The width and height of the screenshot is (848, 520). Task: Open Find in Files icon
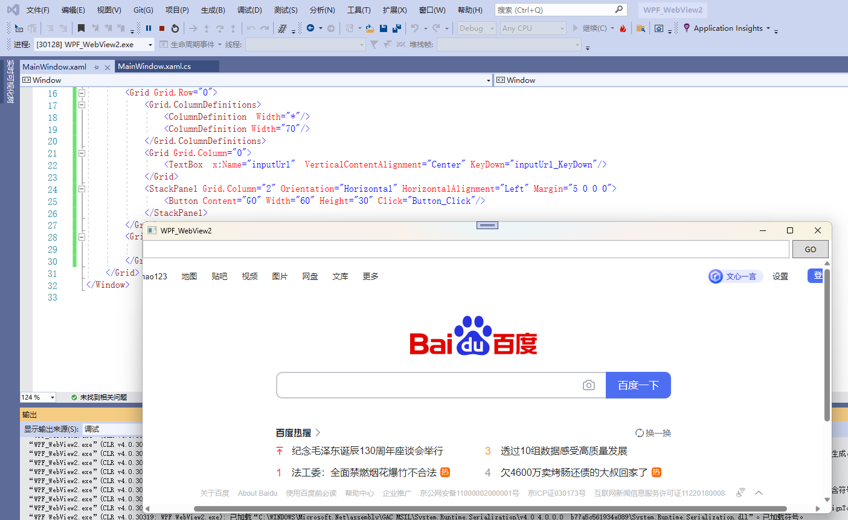(641, 28)
